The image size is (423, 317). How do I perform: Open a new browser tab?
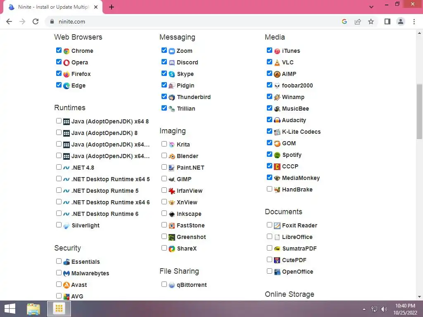(112, 7)
